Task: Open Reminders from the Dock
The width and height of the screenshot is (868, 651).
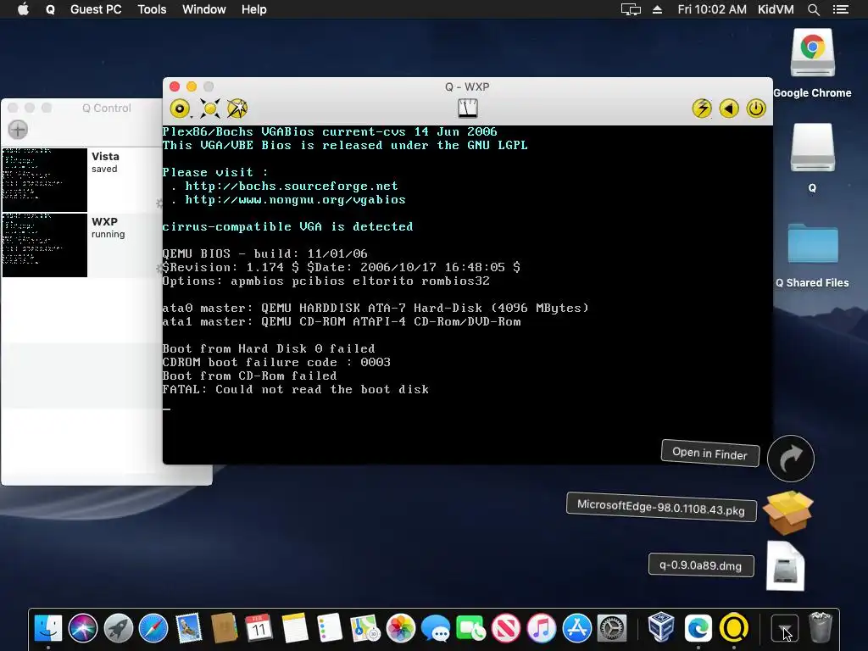Action: click(x=330, y=628)
